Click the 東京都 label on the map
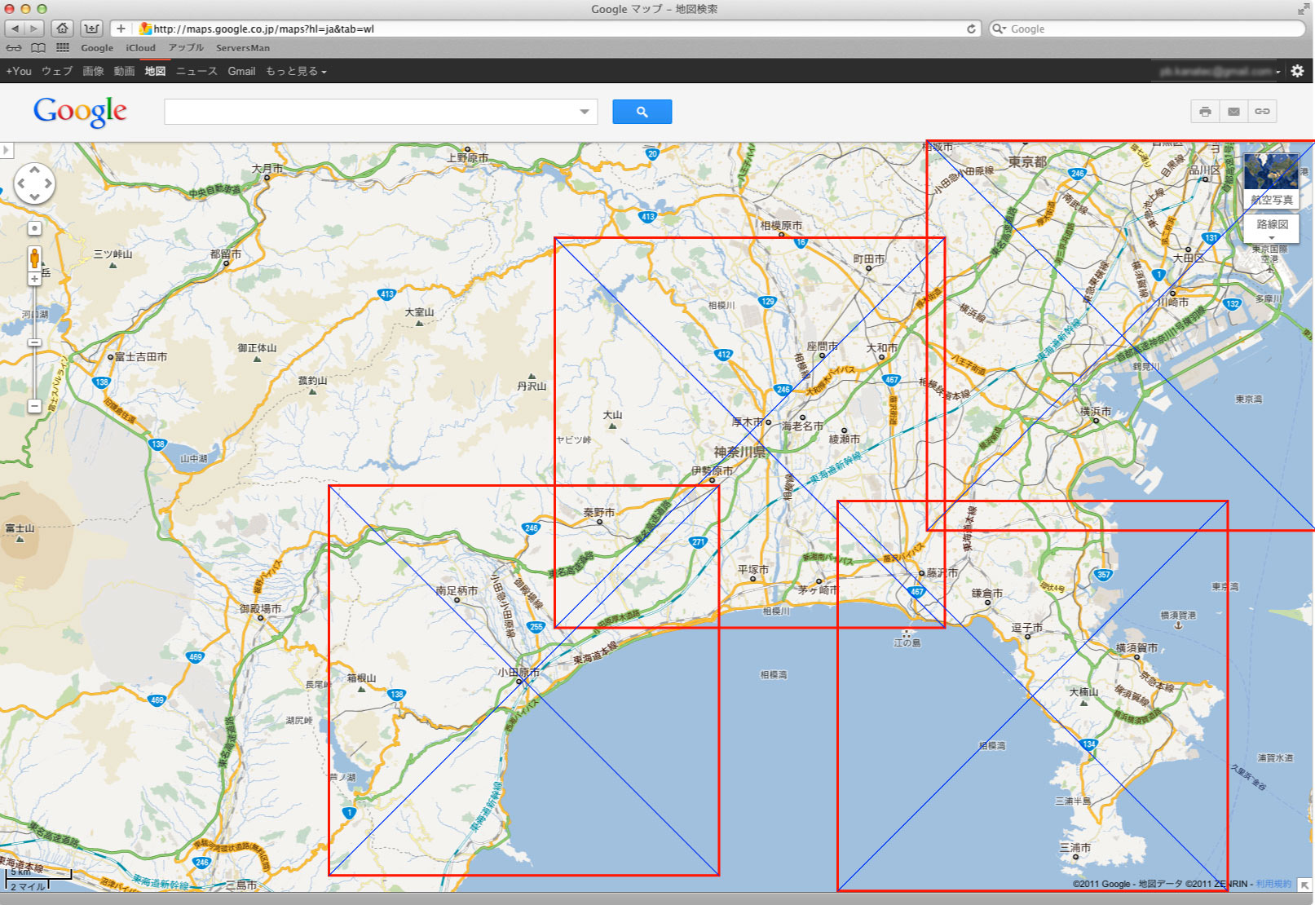Screen dimensions: 1315x905 click(x=1027, y=161)
